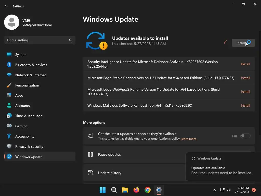
Task: Click the main Install all button
Action: coord(243,43)
